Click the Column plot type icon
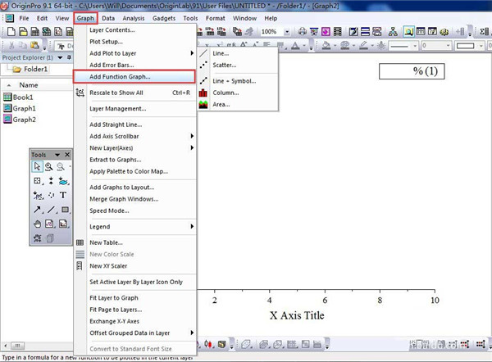Viewport: 492px width, 362px height. (203, 93)
